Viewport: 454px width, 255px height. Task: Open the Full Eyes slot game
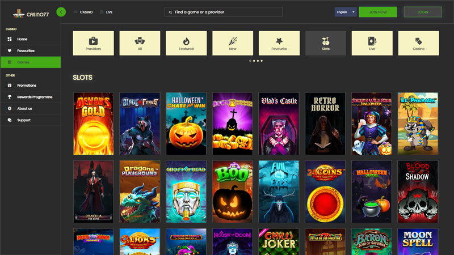279,192
